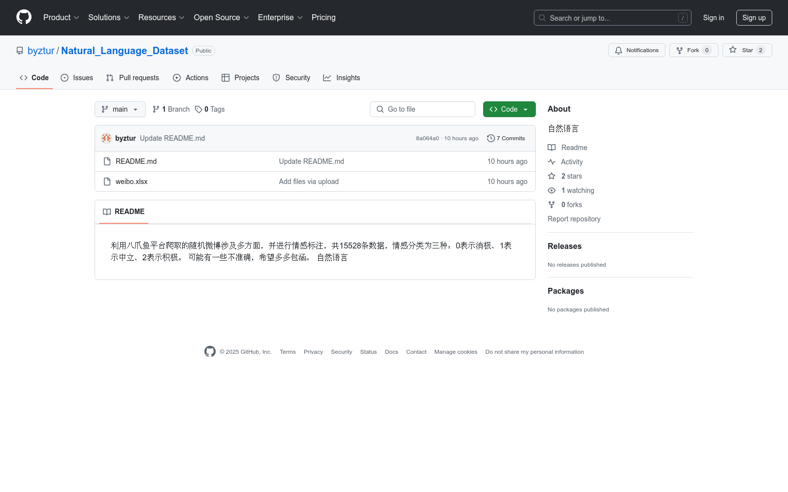Click the Sign in link
The height and width of the screenshot is (492, 788).
(x=713, y=18)
